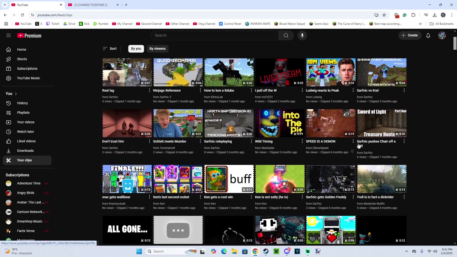
Task: Select Your clips in the sidebar
Action: click(x=27, y=160)
